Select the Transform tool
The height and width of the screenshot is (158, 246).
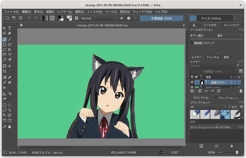5,66
